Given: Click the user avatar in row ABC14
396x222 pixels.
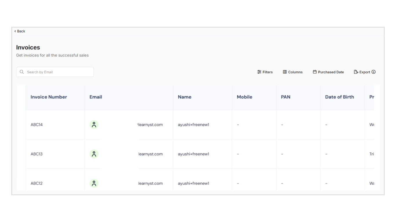Looking at the screenshot, I should point(94,125).
